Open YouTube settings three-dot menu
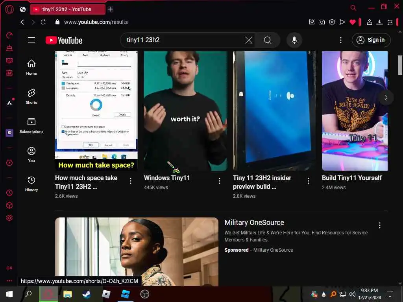This screenshot has height=302, width=403. click(x=341, y=40)
